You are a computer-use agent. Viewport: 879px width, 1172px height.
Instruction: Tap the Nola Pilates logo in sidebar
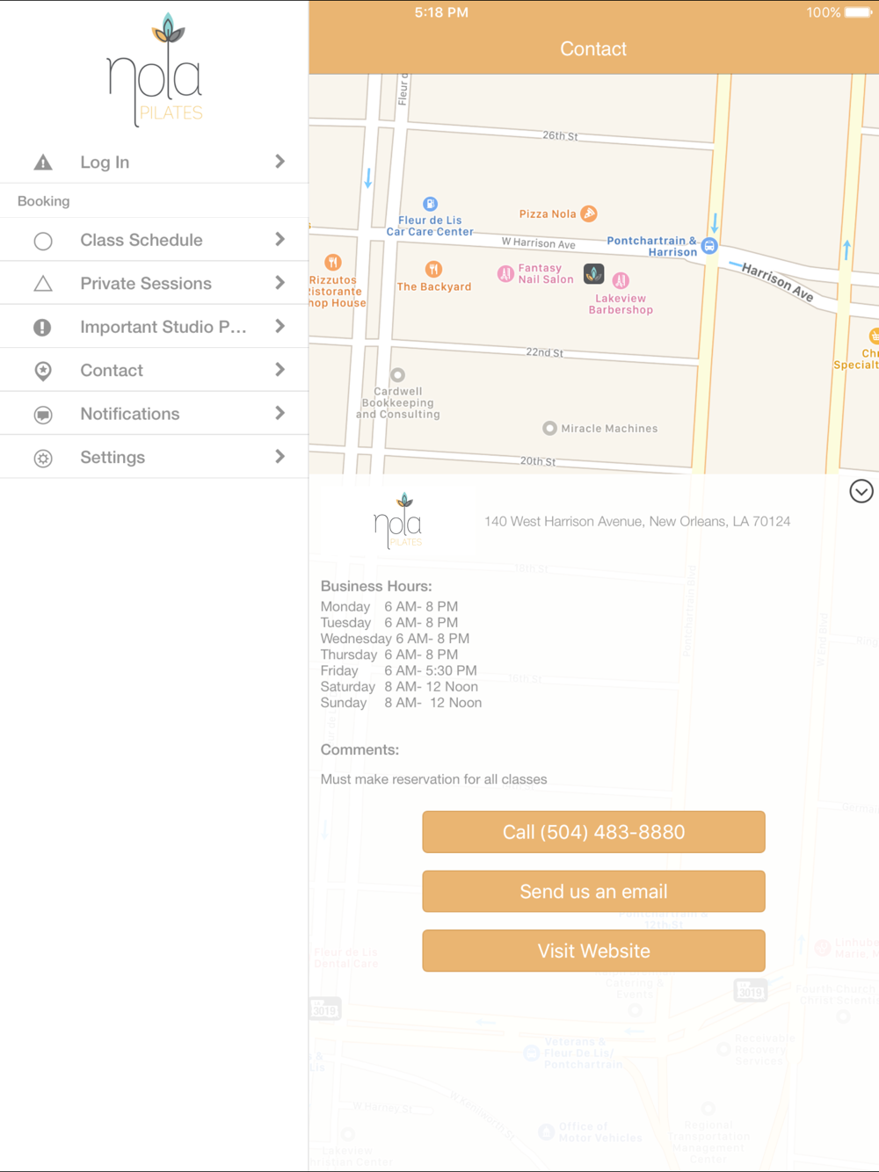(156, 70)
